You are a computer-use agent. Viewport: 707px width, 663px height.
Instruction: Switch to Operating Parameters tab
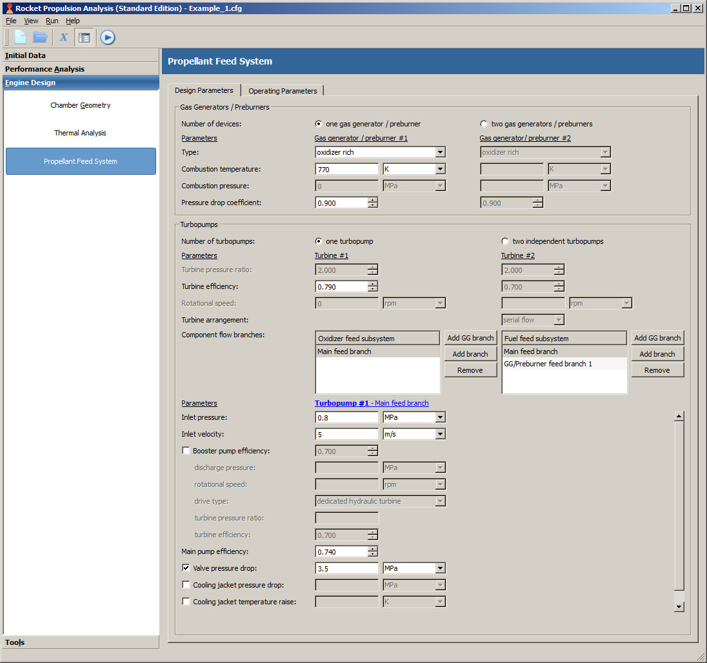tap(283, 91)
